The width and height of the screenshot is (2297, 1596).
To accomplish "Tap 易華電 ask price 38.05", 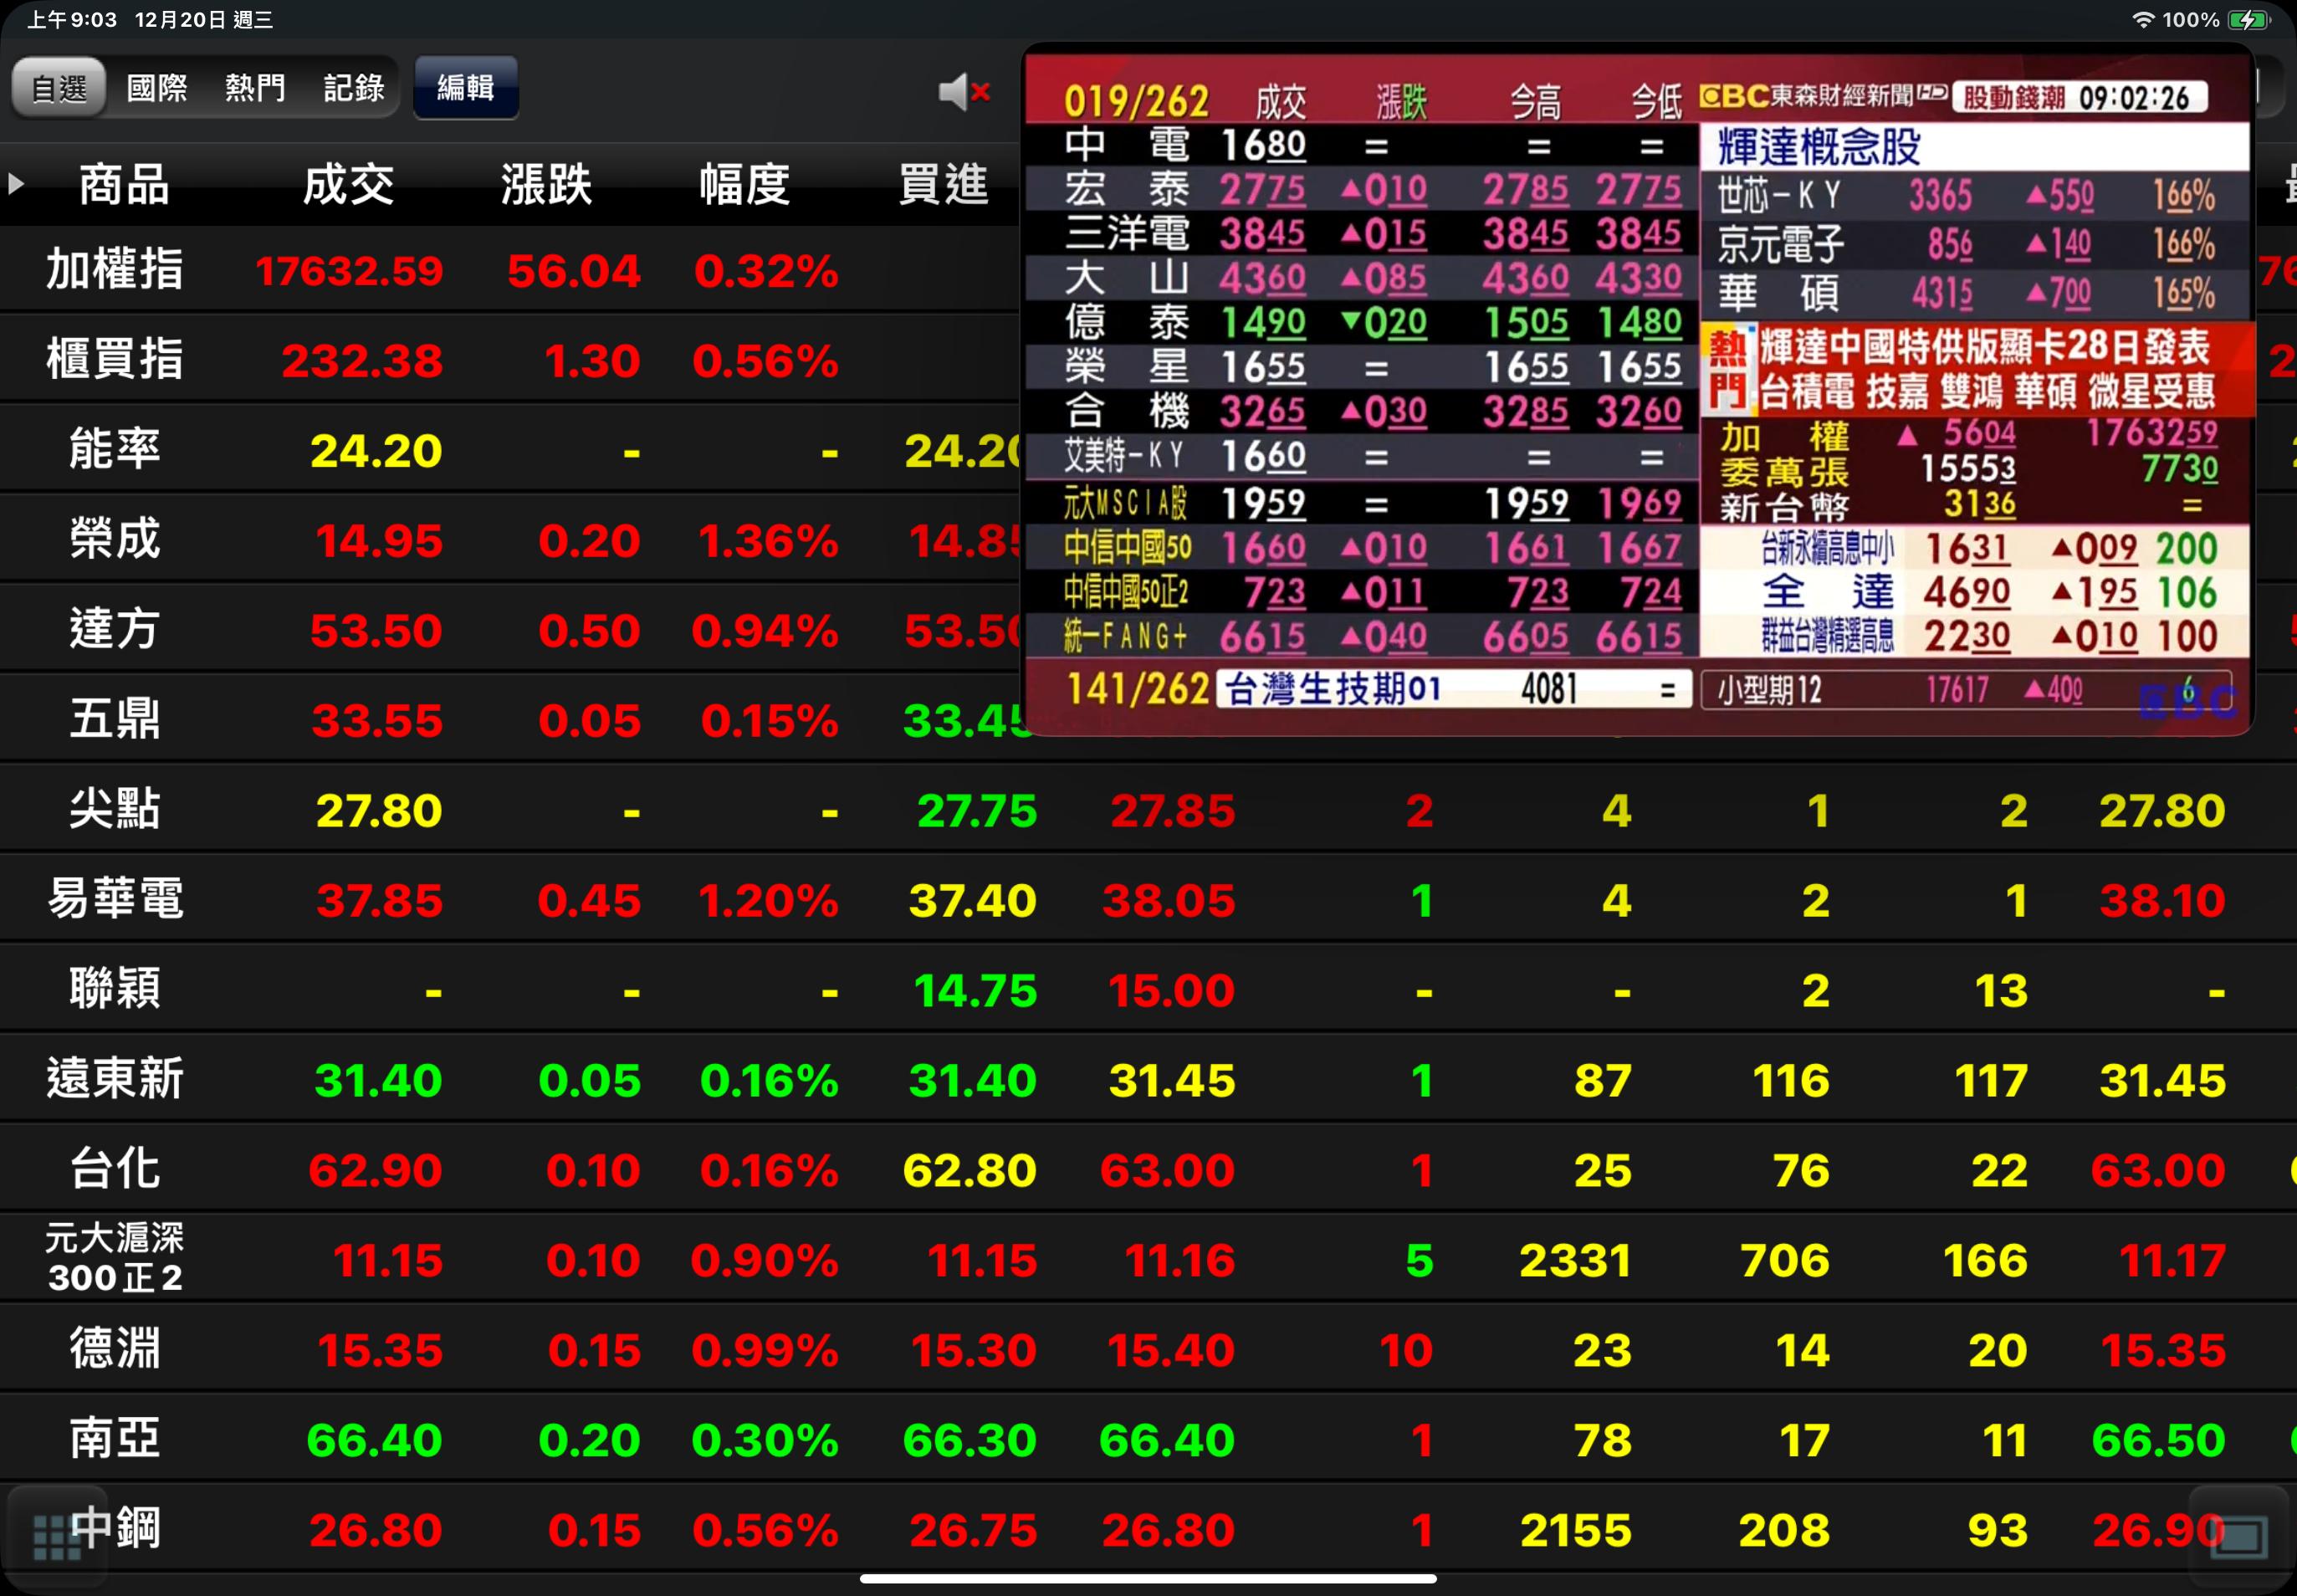I will (1169, 901).
